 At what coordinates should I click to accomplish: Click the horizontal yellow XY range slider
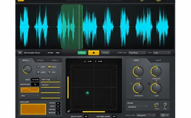pos(94,112)
